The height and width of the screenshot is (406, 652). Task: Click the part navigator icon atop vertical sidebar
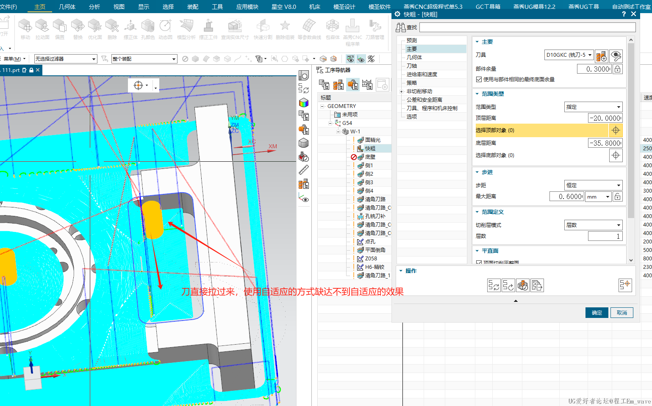[304, 75]
